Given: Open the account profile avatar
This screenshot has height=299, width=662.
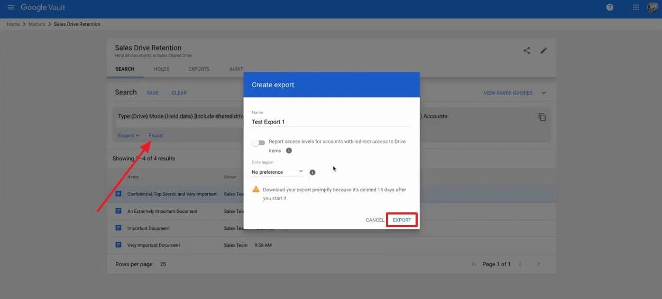Looking at the screenshot, I should pos(652,7).
